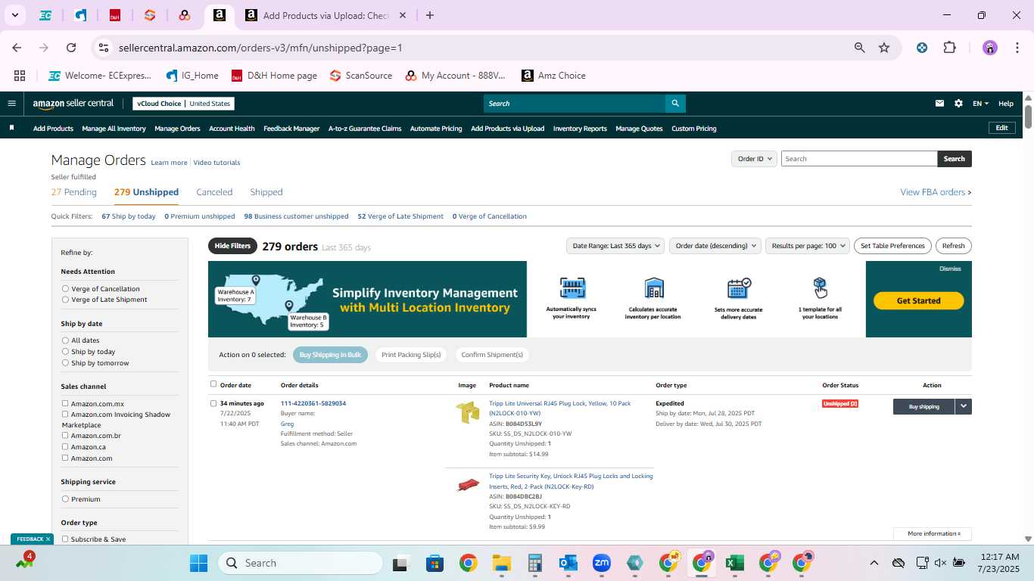Image resolution: width=1034 pixels, height=581 pixels.
Task: Toggle select-all orders checkbox in header
Action: click(213, 384)
